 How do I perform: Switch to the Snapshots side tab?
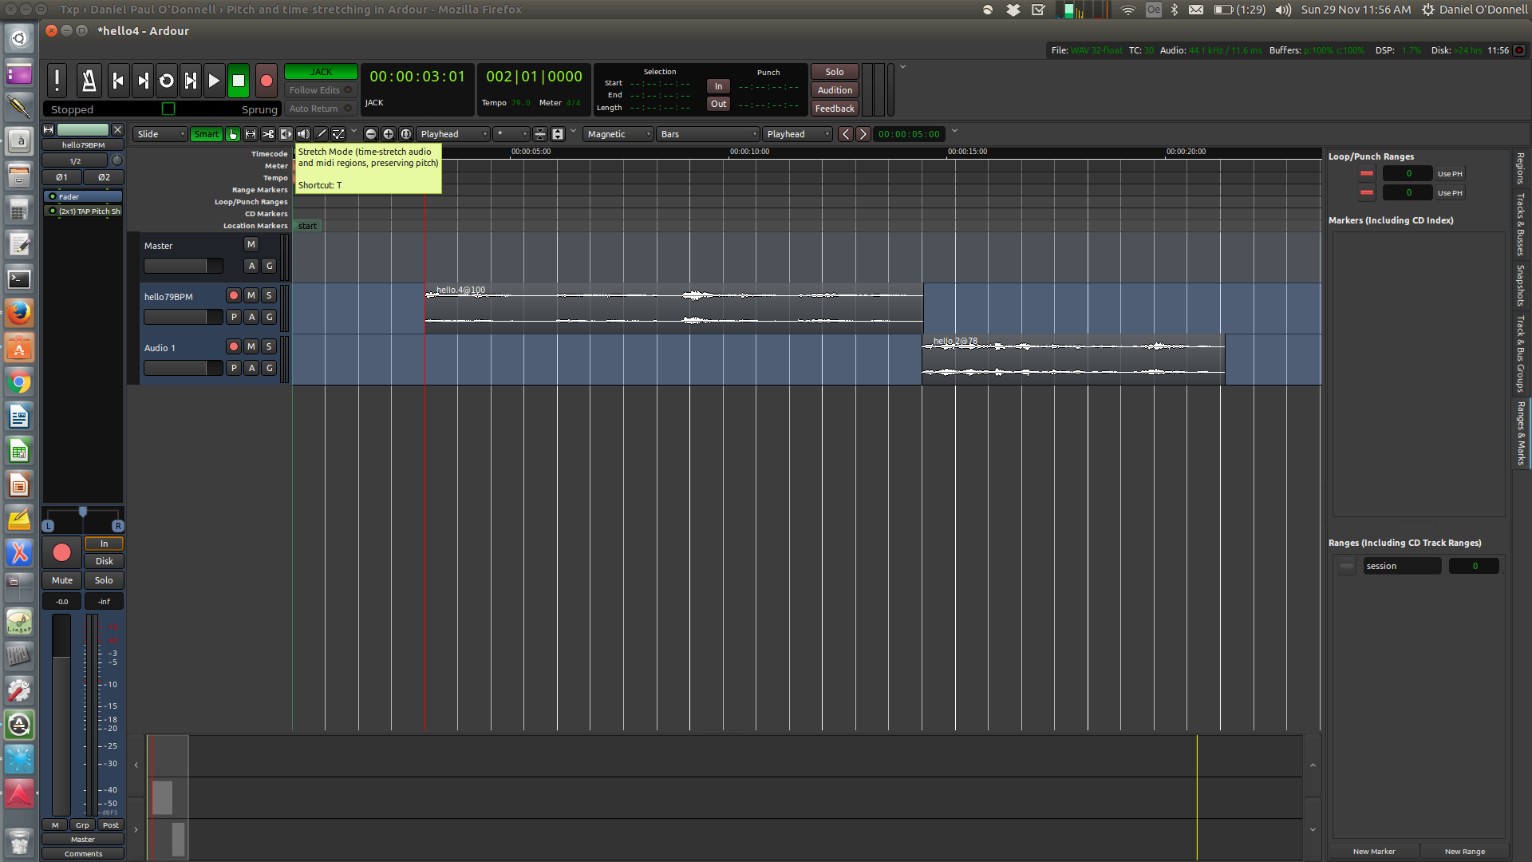pyautogui.click(x=1521, y=286)
